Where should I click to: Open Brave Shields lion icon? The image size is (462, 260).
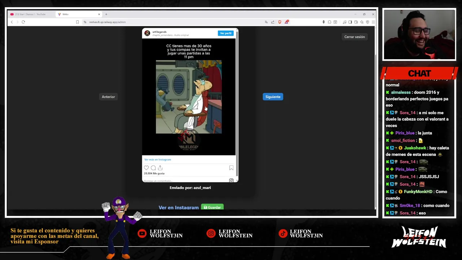pos(279,22)
